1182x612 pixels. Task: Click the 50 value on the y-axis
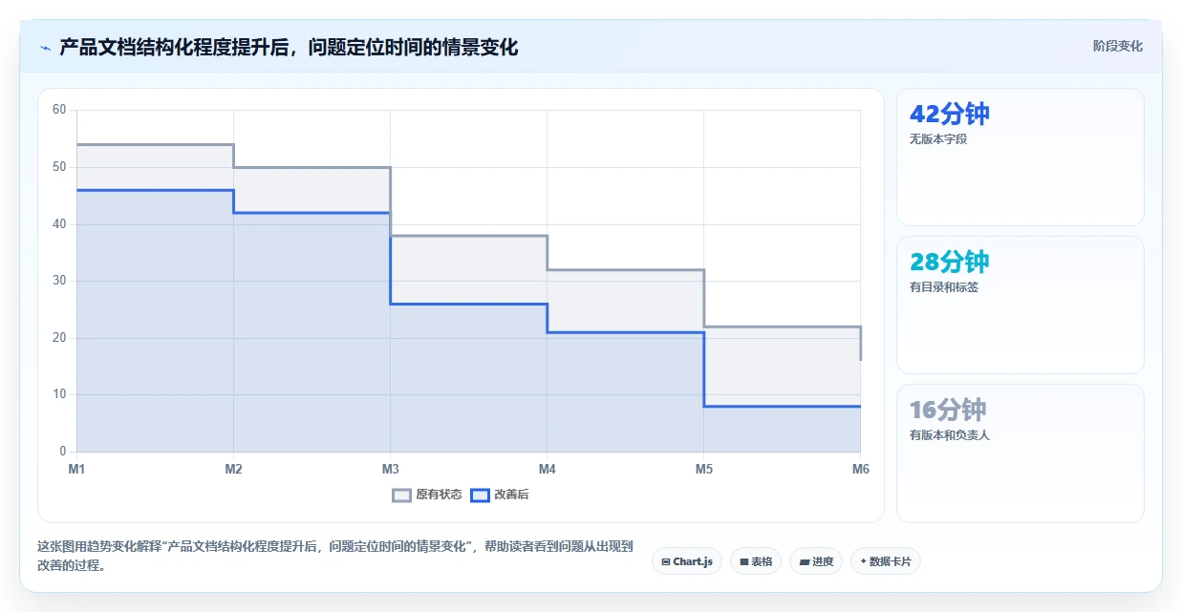(x=59, y=167)
